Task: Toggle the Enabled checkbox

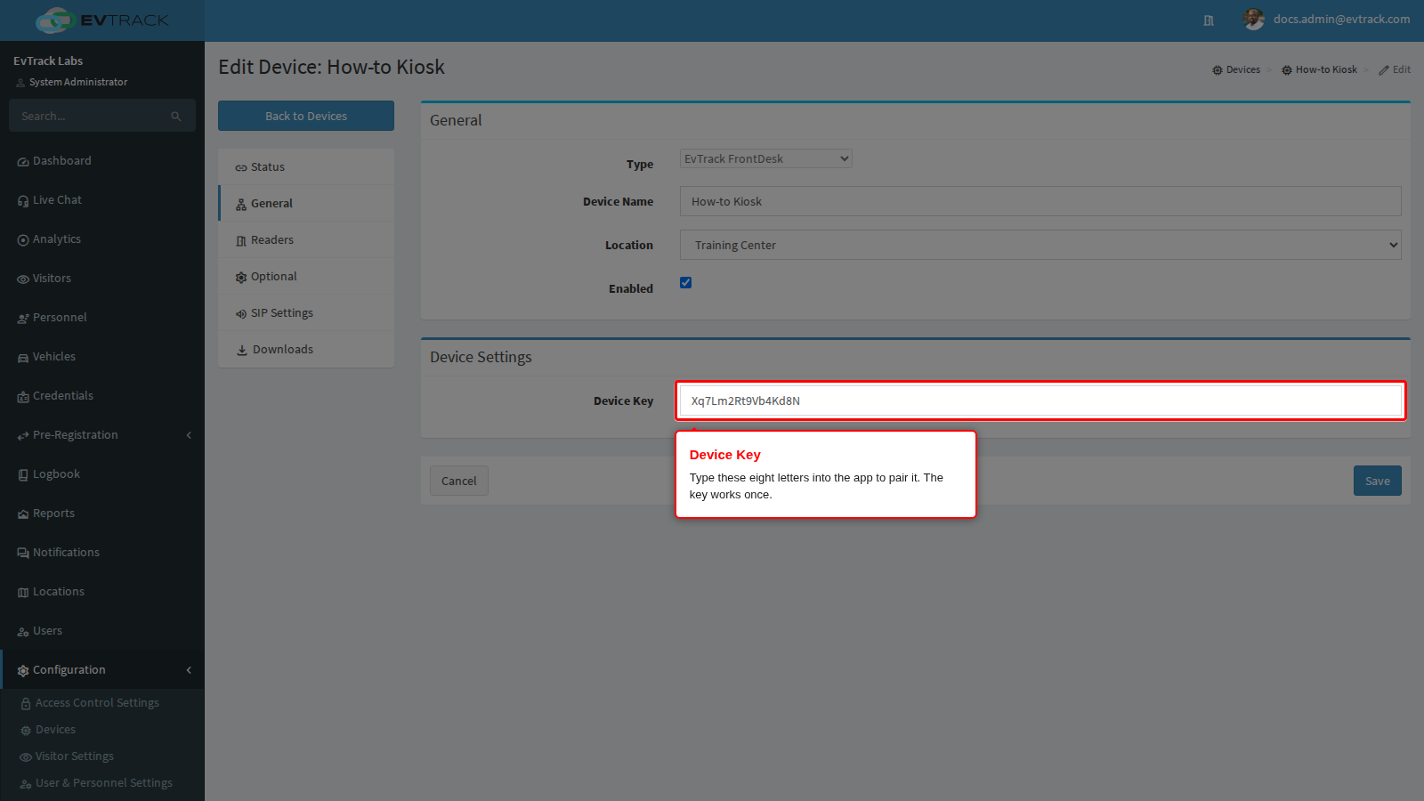Action: [685, 283]
